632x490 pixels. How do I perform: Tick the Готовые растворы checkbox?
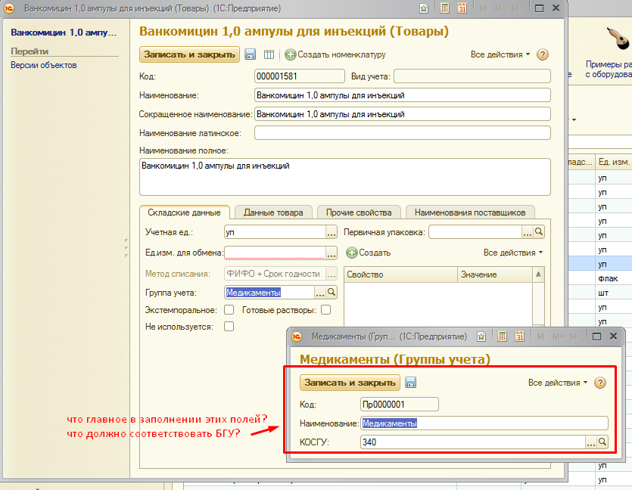click(325, 310)
